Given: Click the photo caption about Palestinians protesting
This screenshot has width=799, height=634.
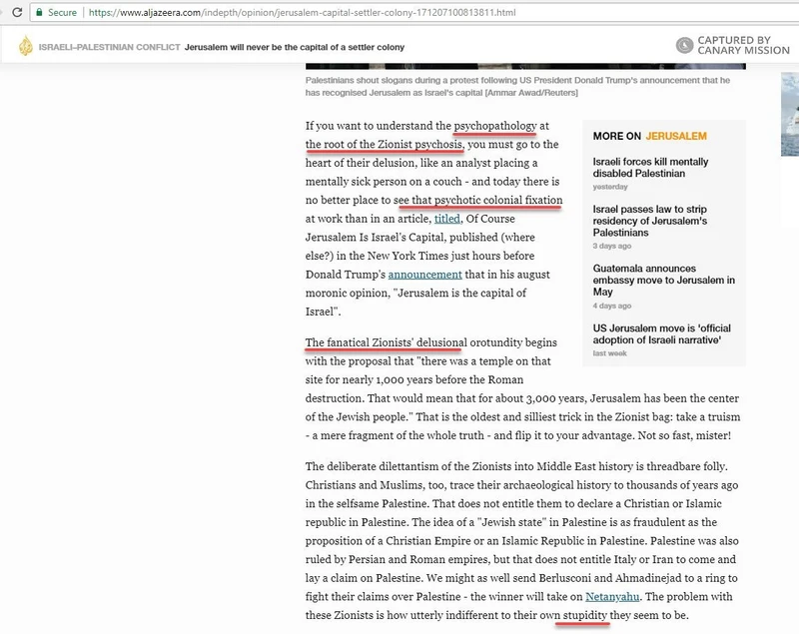Looking at the screenshot, I should click(524, 84).
